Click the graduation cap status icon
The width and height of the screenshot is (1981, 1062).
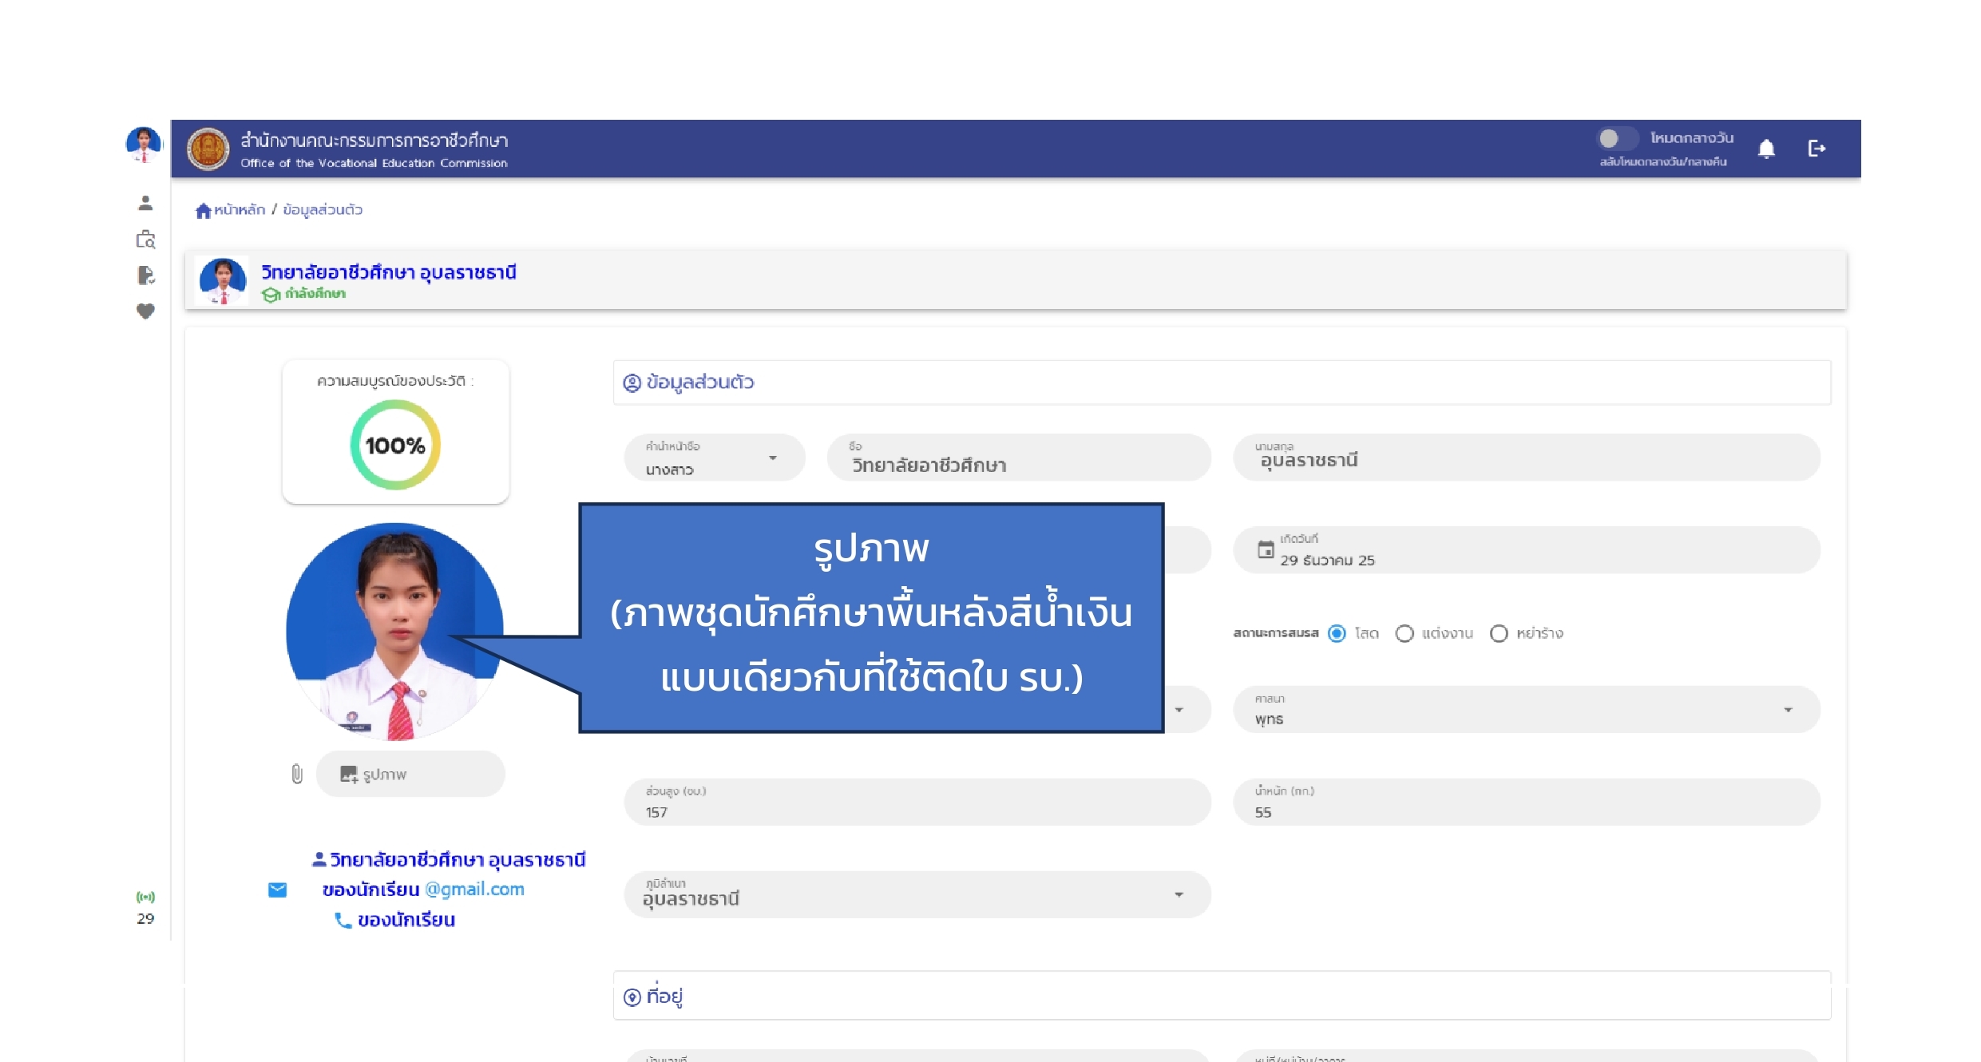click(271, 295)
